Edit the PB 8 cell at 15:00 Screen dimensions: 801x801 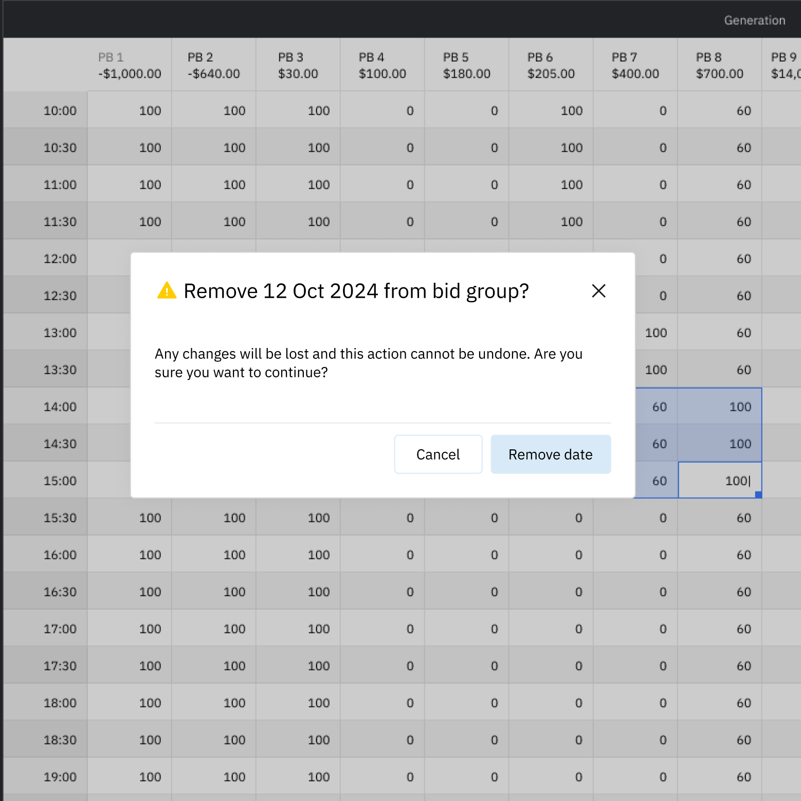pyautogui.click(x=720, y=481)
